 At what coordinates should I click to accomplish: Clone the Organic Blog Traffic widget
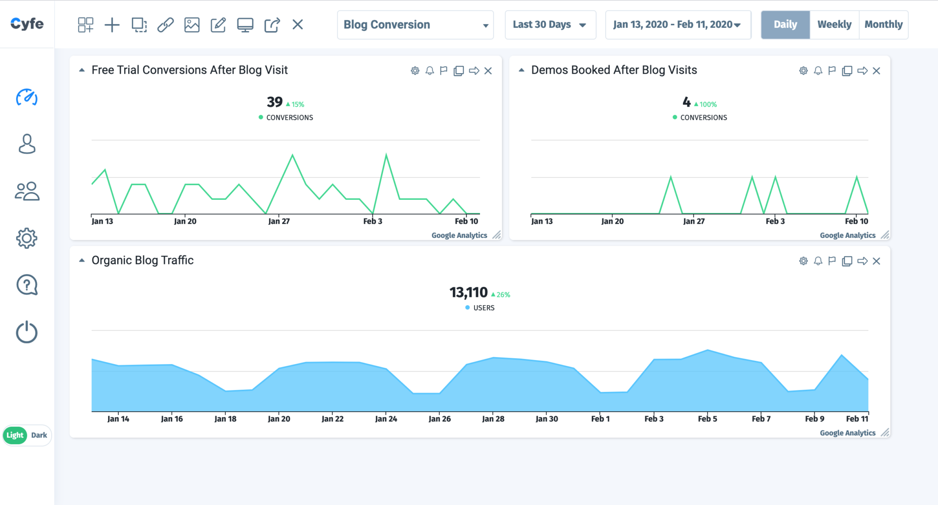point(847,261)
